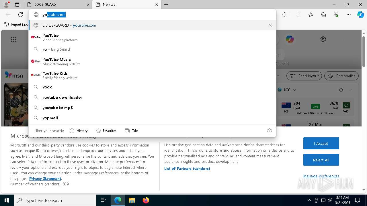This screenshot has width=367, height=206.
Task: Open Browser essentials heart icon
Action: click(x=336, y=15)
